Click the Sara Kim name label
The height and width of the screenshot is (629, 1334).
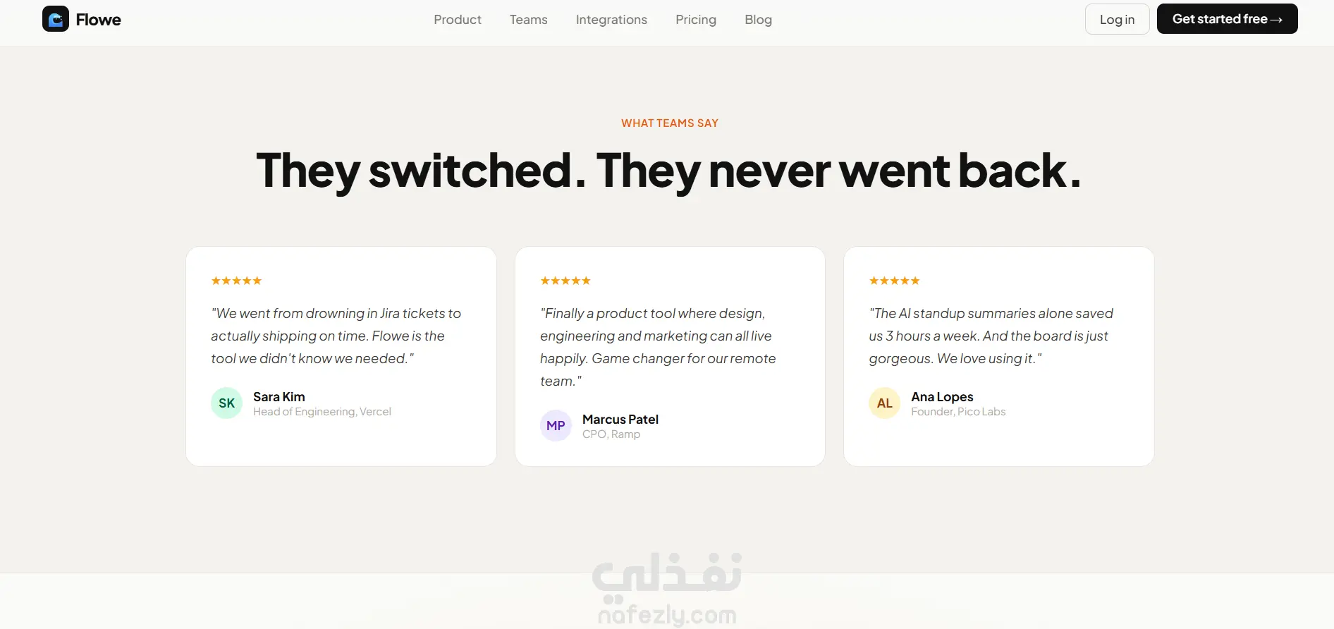point(279,397)
